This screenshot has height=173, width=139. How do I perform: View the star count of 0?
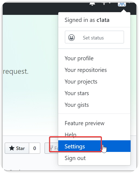(x=35, y=148)
